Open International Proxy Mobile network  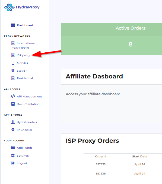click(x=23, y=45)
